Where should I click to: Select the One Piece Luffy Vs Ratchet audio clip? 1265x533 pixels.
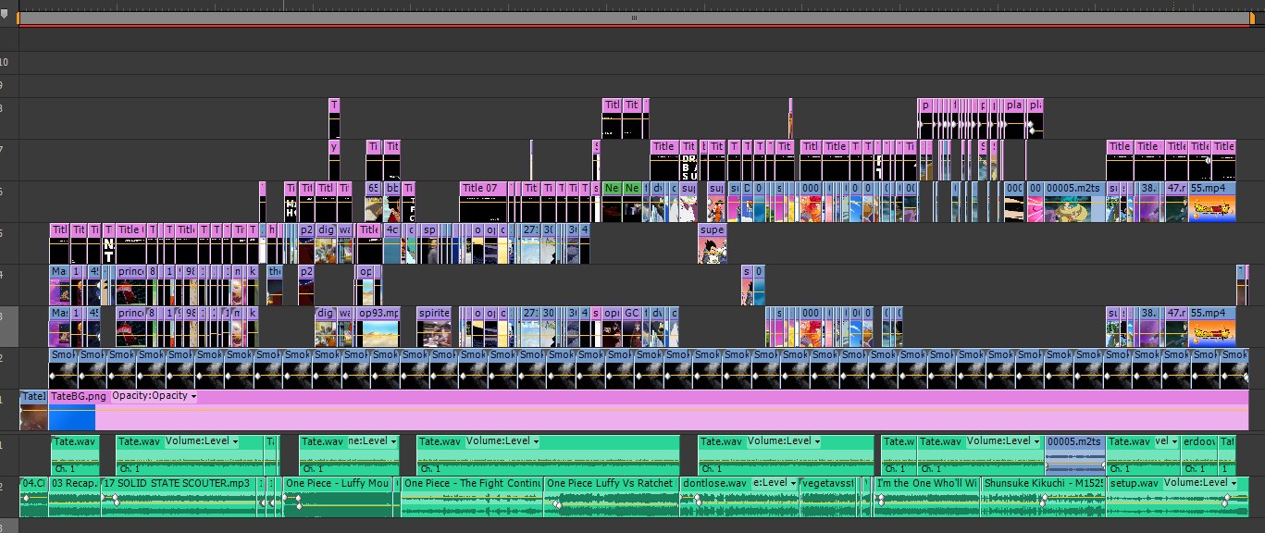pos(611,497)
